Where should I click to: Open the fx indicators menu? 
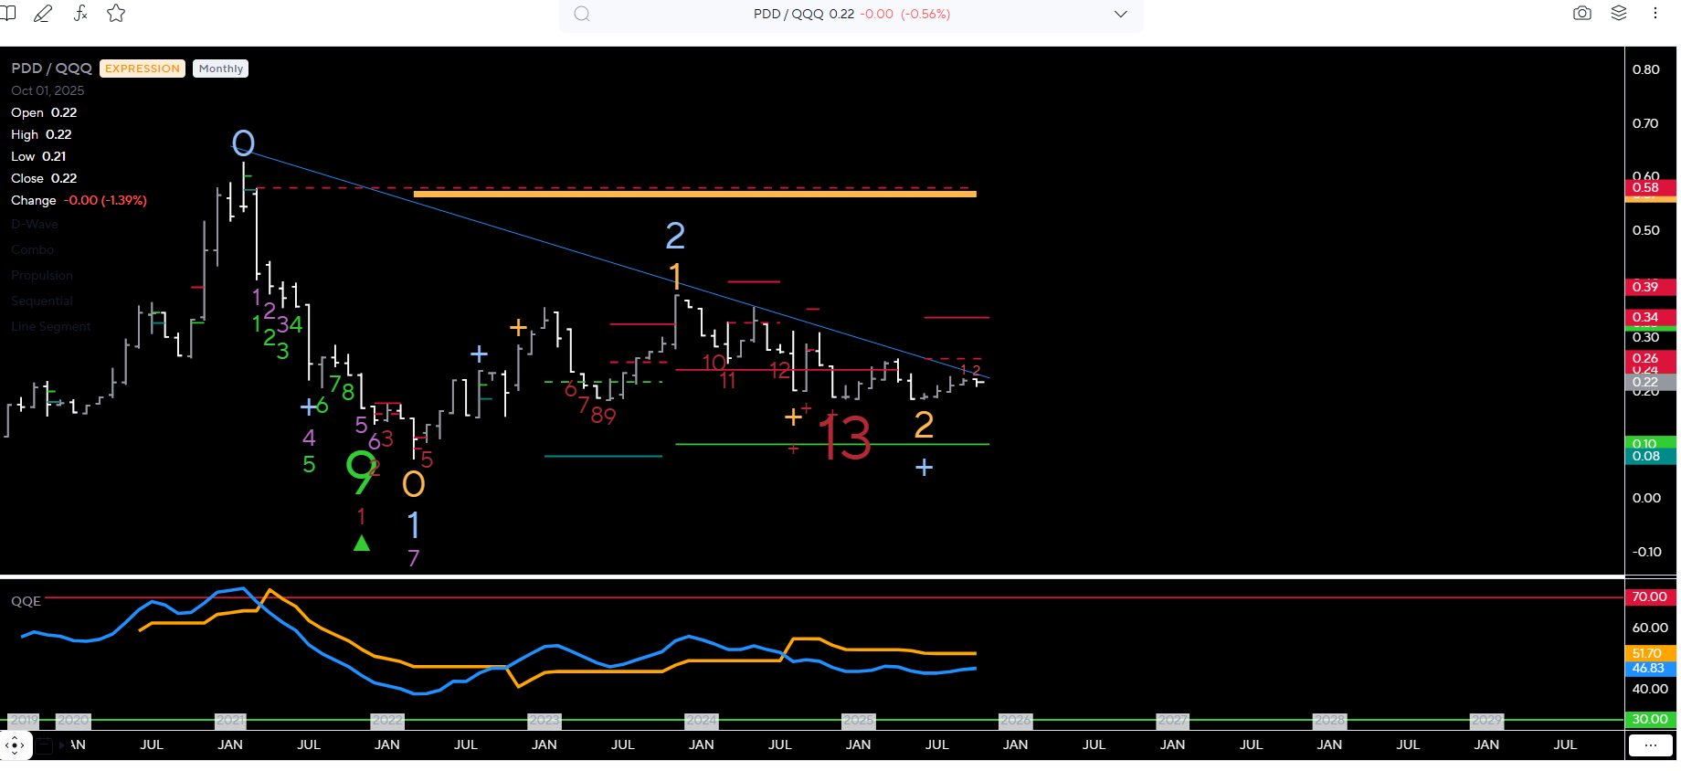click(x=80, y=14)
